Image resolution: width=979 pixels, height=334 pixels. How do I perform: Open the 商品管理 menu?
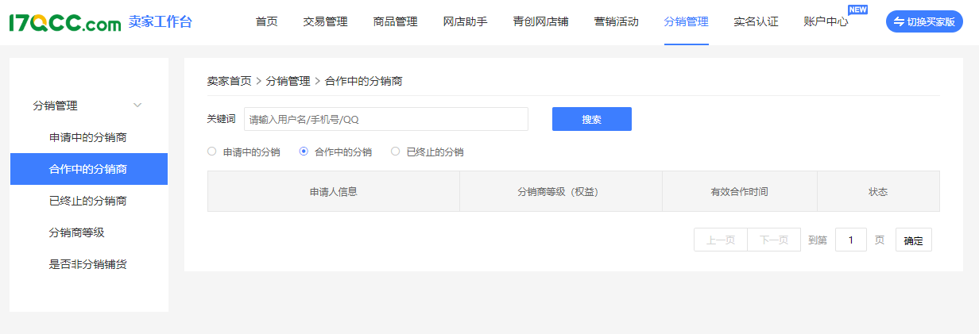[395, 22]
